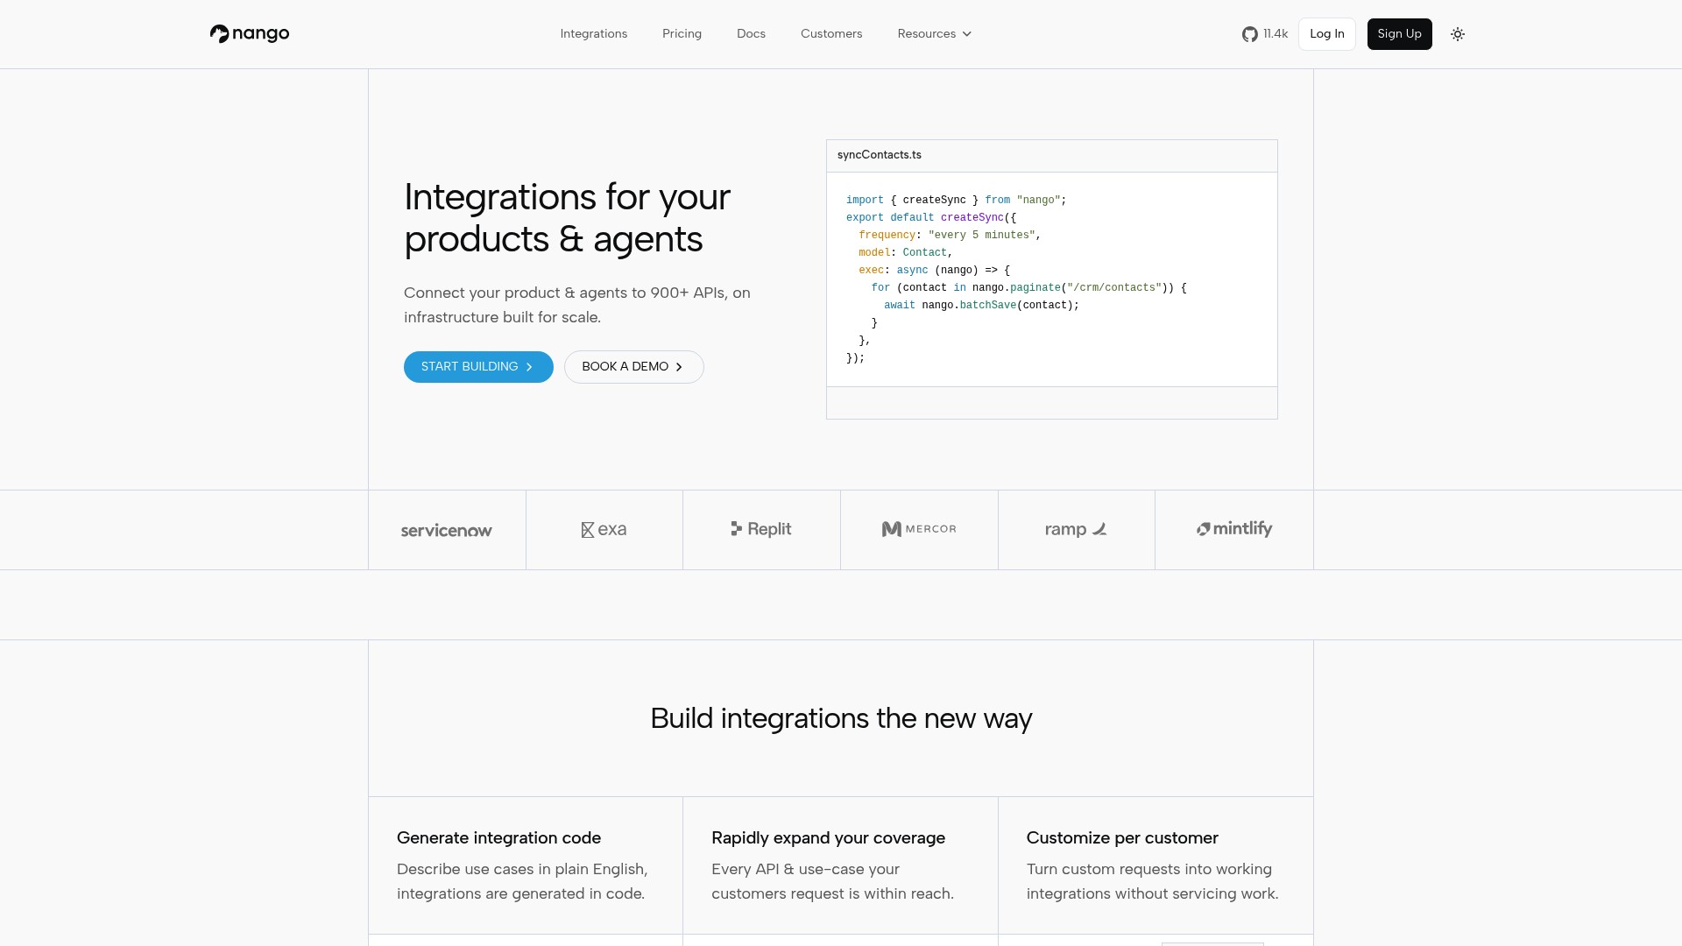
Task: Click the BOOK A DEMO button
Action: tap(634, 367)
